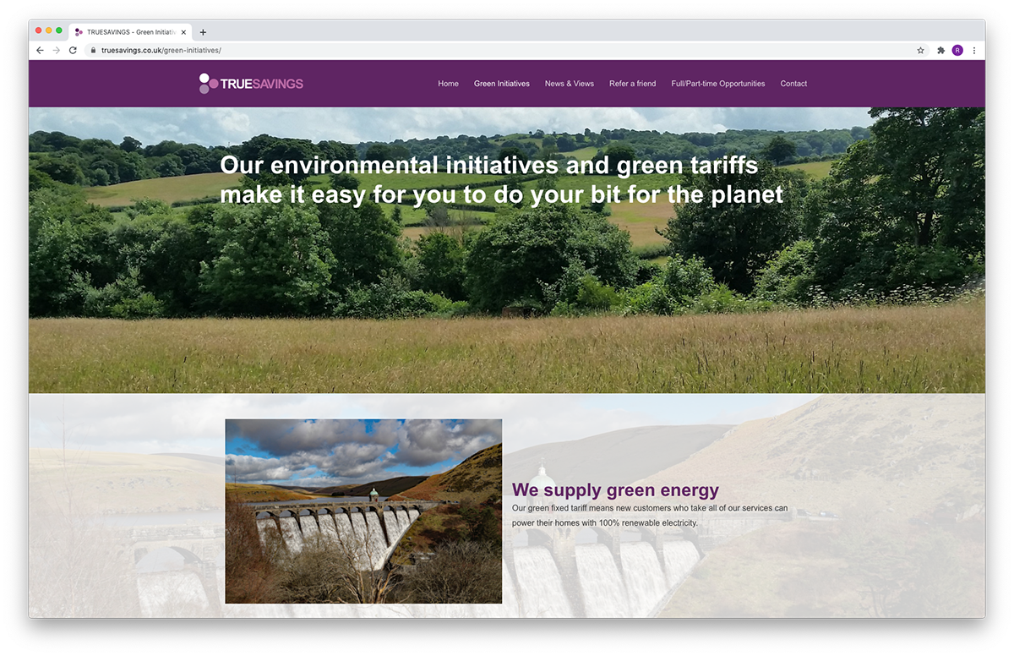Click the dam photo thumbnail

[x=363, y=511]
